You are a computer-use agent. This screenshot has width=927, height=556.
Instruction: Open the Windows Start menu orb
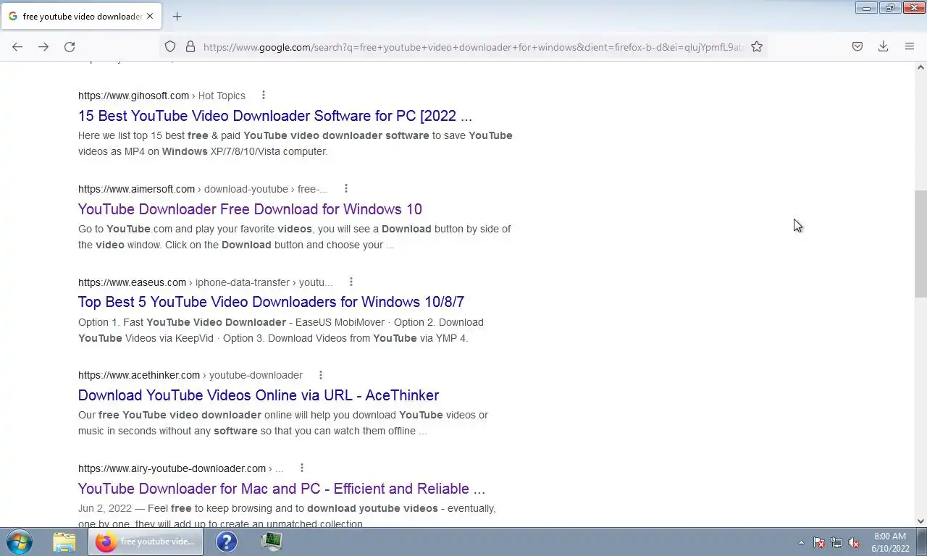tap(20, 542)
